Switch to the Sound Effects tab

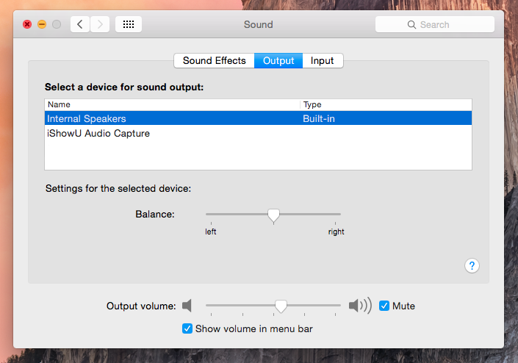(x=214, y=61)
